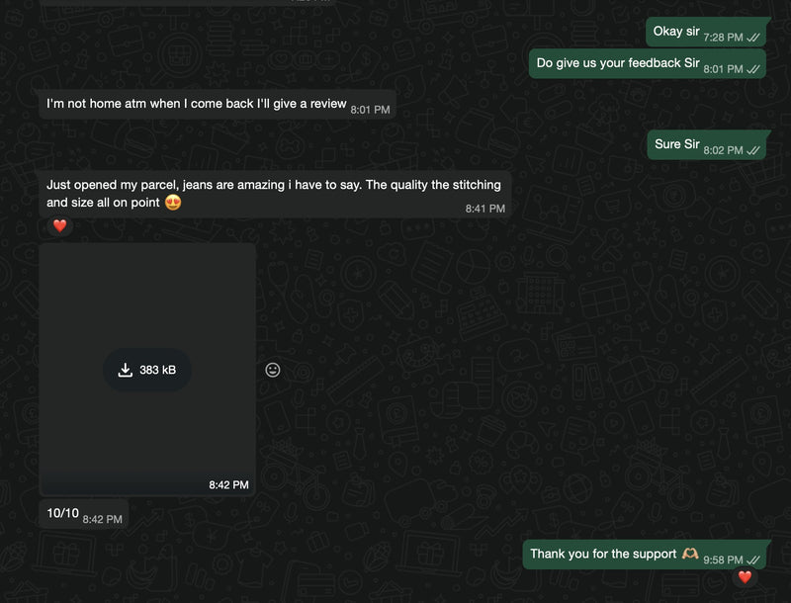Click read receipt ticks on 'Okay sir'

click(753, 38)
